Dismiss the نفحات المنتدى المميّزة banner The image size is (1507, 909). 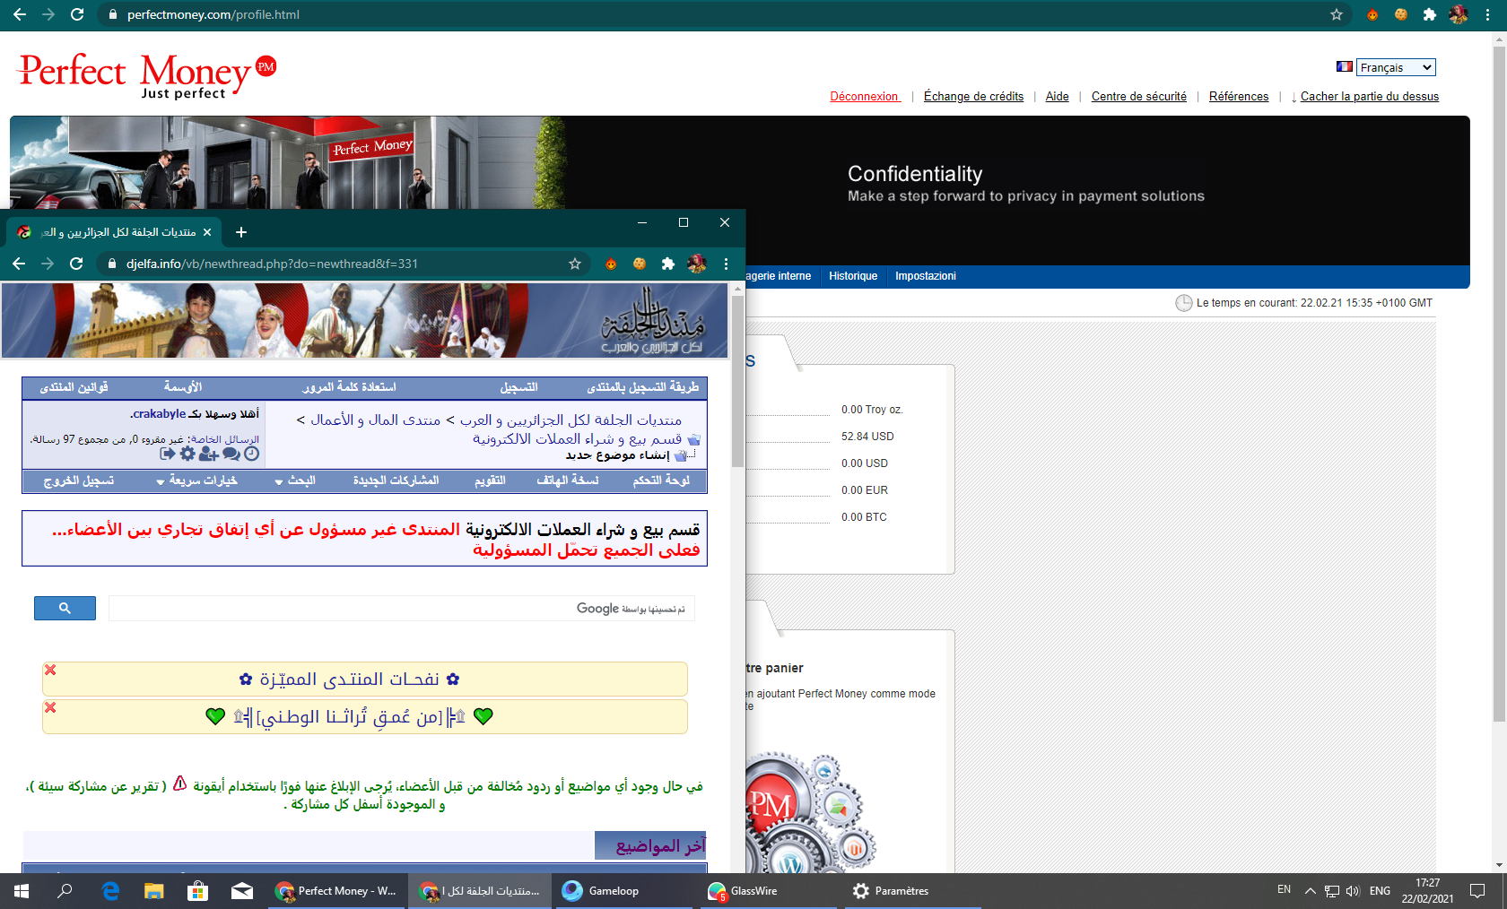pos(50,670)
